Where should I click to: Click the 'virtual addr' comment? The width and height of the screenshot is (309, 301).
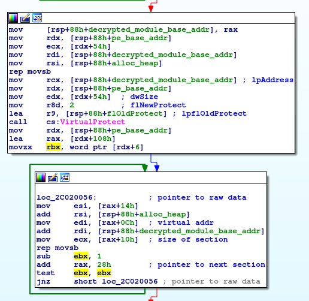point(186,222)
